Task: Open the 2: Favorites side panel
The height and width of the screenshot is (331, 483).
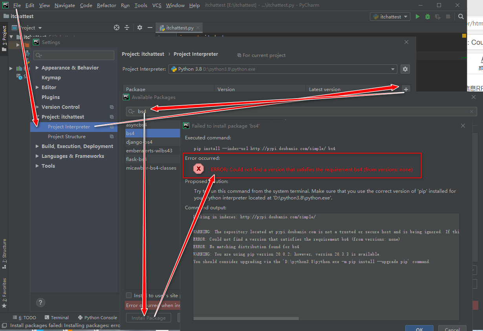Action: point(4,293)
